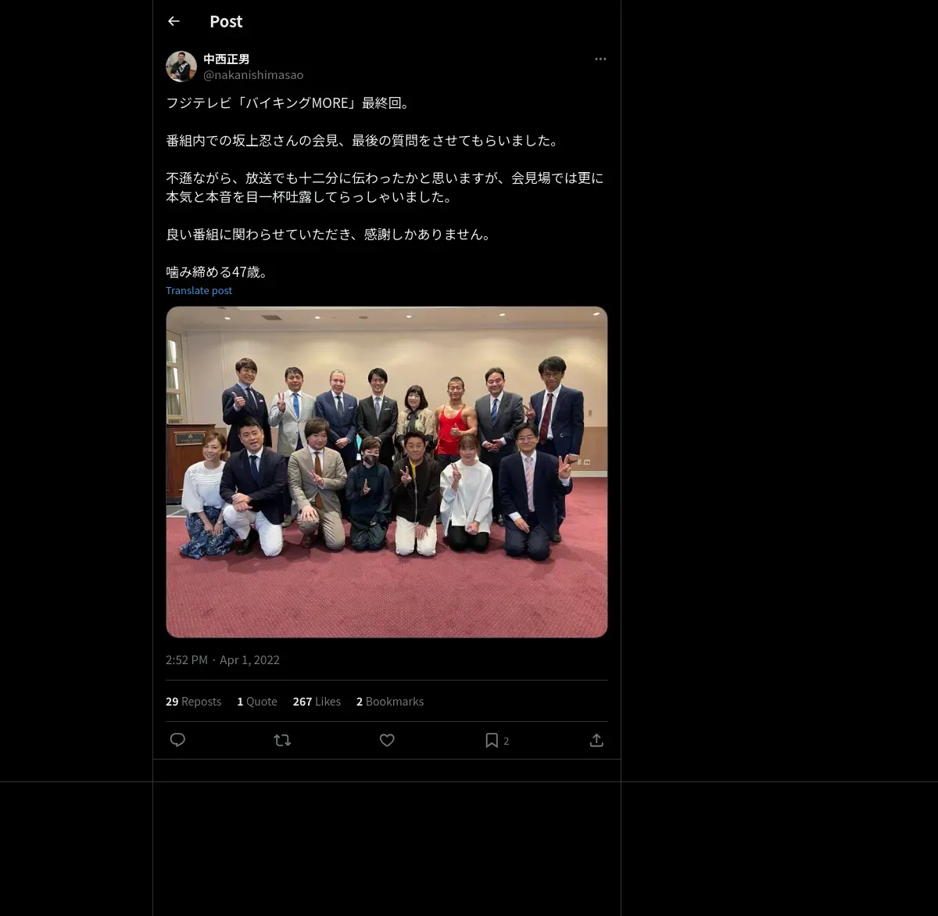View the 29 Reposts list
Image resolution: width=938 pixels, height=916 pixels.
coord(193,702)
